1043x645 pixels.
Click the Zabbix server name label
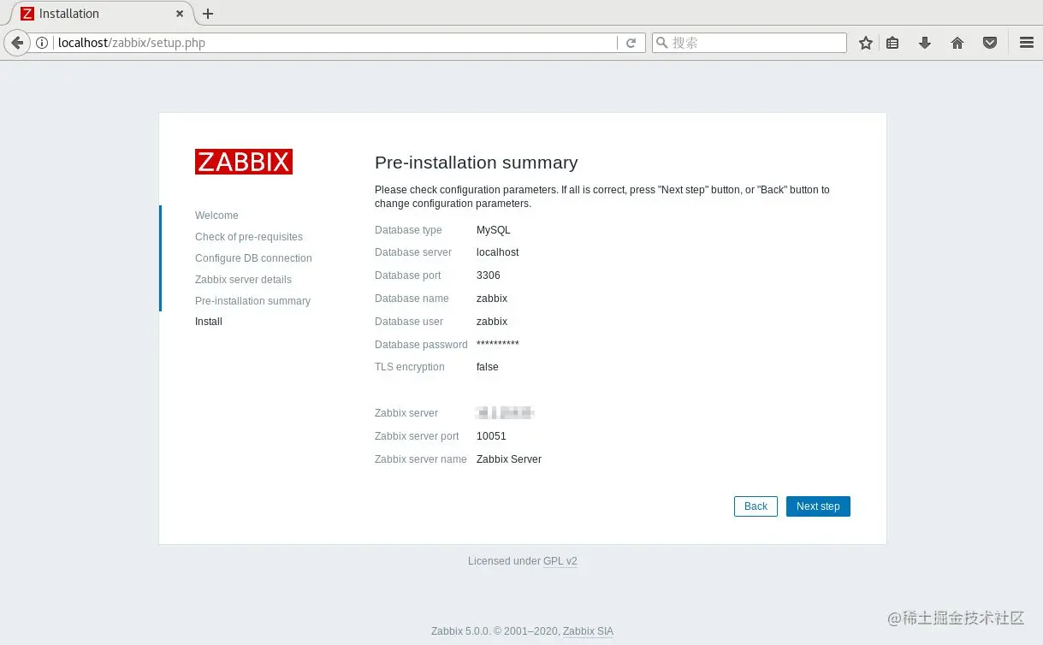click(421, 459)
